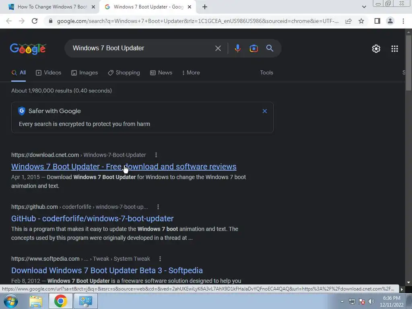Open Chrome three-dot menu

403,21
